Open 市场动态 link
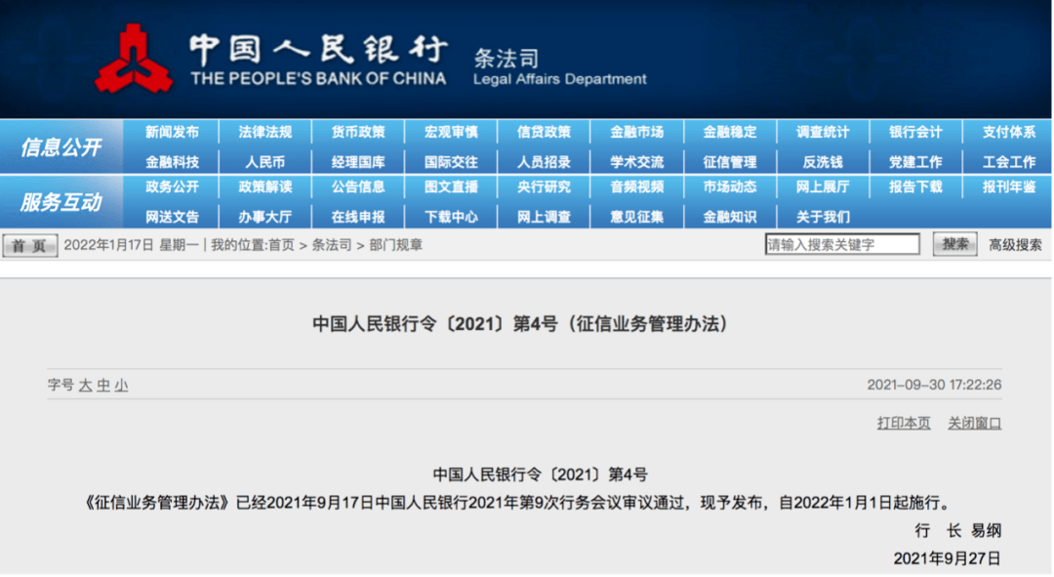Screen dimensions: 1054x577 coord(730,186)
